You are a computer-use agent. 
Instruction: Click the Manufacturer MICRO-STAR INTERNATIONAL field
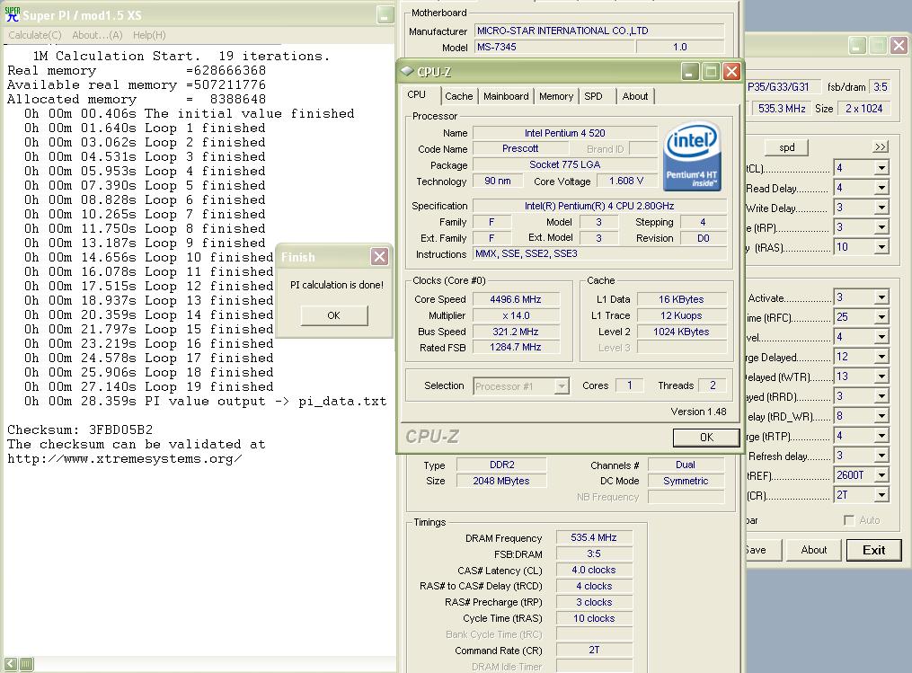point(599,31)
